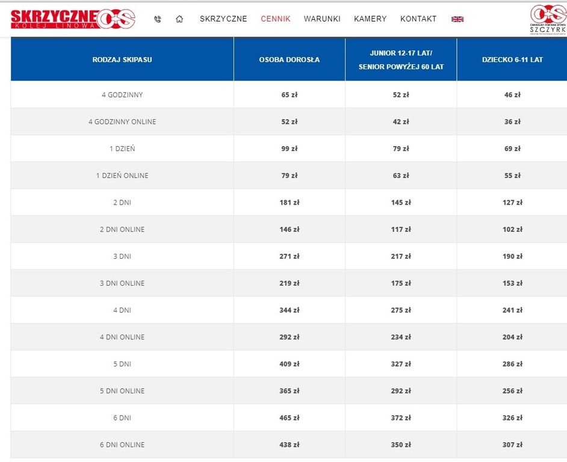Click the phone contact icon
This screenshot has width=567, height=462.
point(158,19)
